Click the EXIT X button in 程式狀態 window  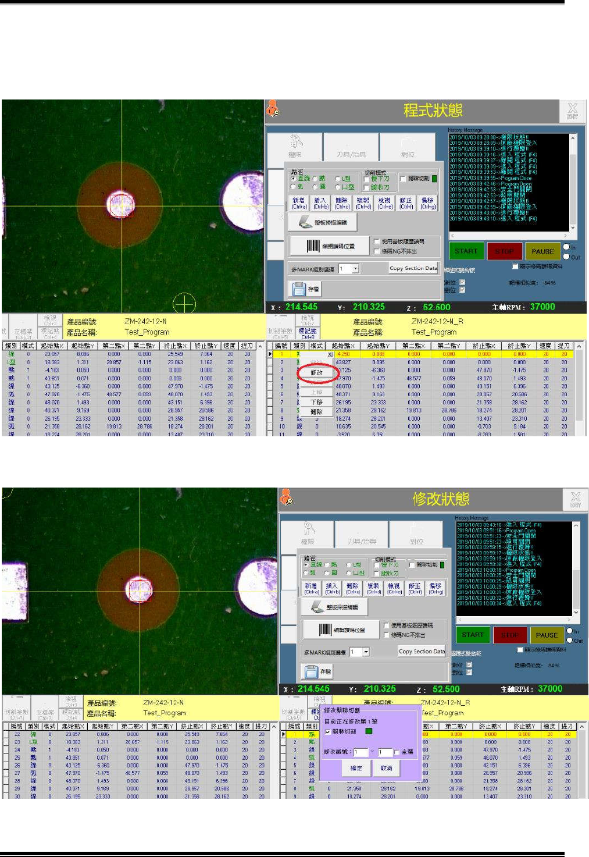(x=572, y=110)
